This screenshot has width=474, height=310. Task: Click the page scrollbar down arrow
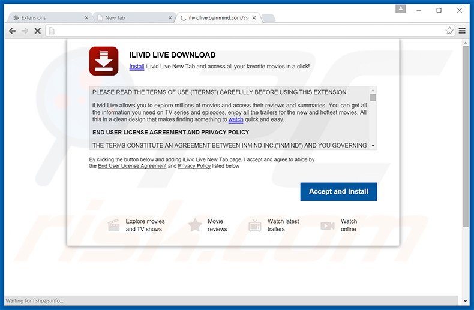(466, 301)
